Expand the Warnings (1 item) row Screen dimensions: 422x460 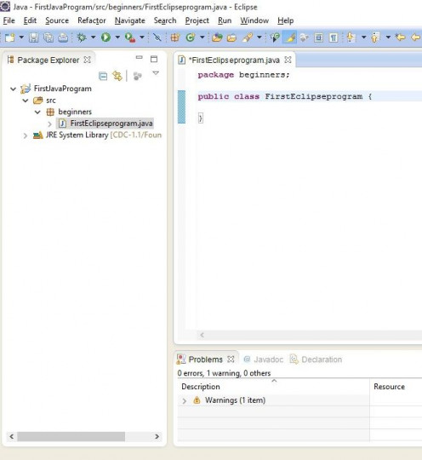[x=184, y=400]
